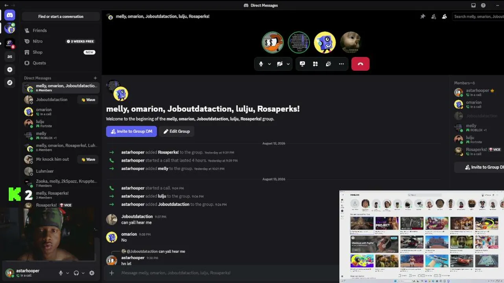
Task: Open Friends list
Action: point(61,30)
